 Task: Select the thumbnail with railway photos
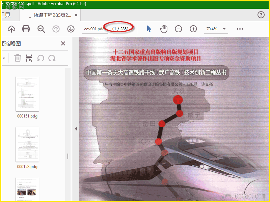(x=27, y=189)
